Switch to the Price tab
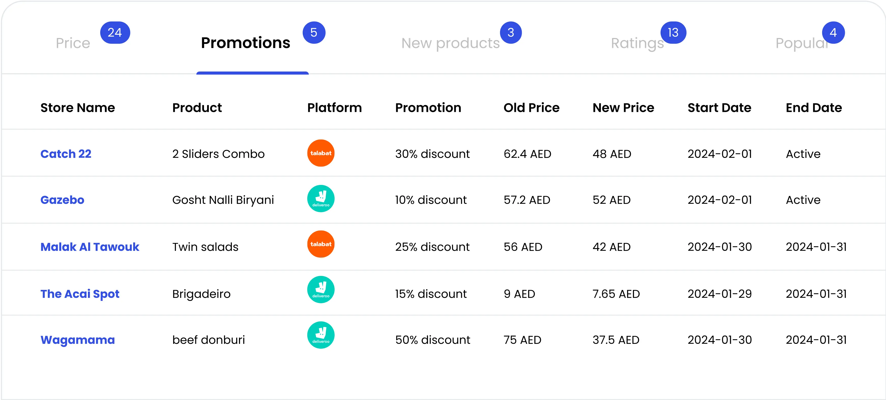 [73, 43]
